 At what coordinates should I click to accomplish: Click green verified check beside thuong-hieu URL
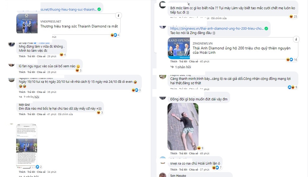coord(99,9)
